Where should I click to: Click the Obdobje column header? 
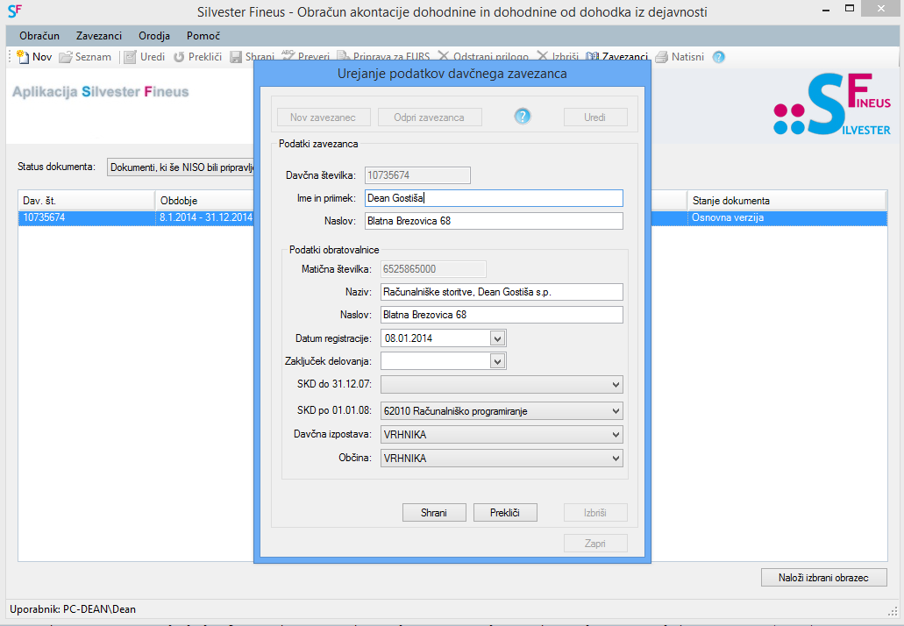pyautogui.click(x=204, y=201)
